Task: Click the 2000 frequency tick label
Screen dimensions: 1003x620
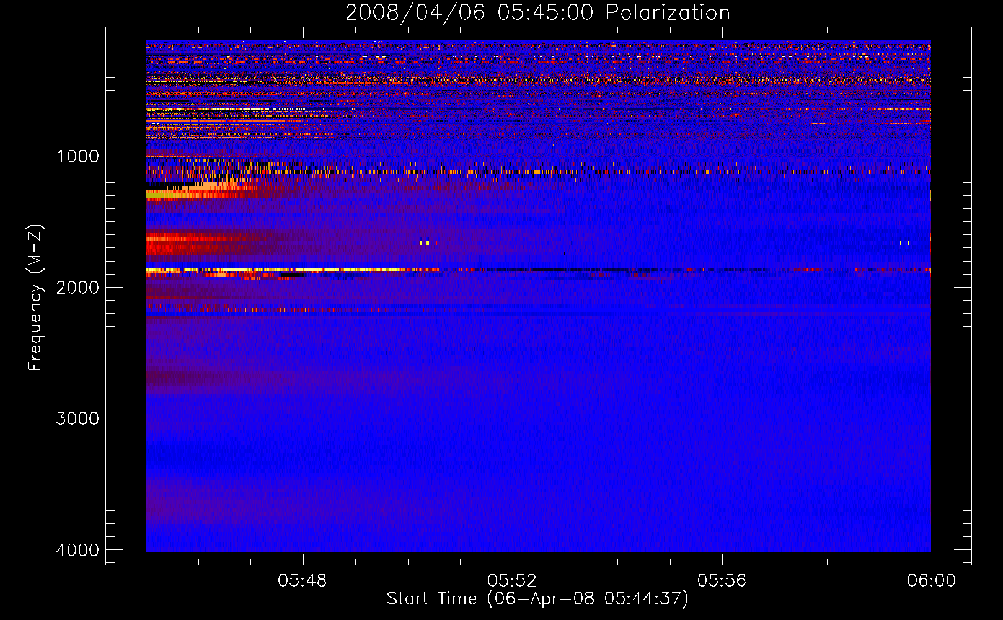Action: (77, 288)
